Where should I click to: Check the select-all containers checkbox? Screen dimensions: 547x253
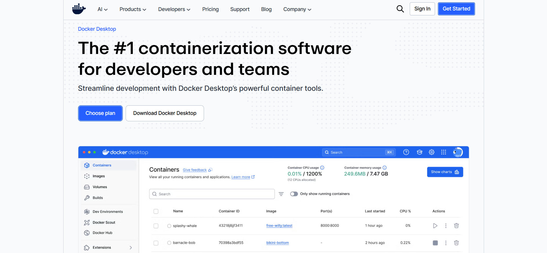point(156,212)
